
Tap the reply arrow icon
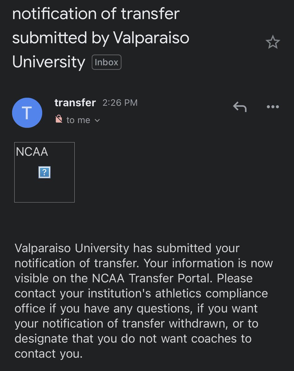240,107
